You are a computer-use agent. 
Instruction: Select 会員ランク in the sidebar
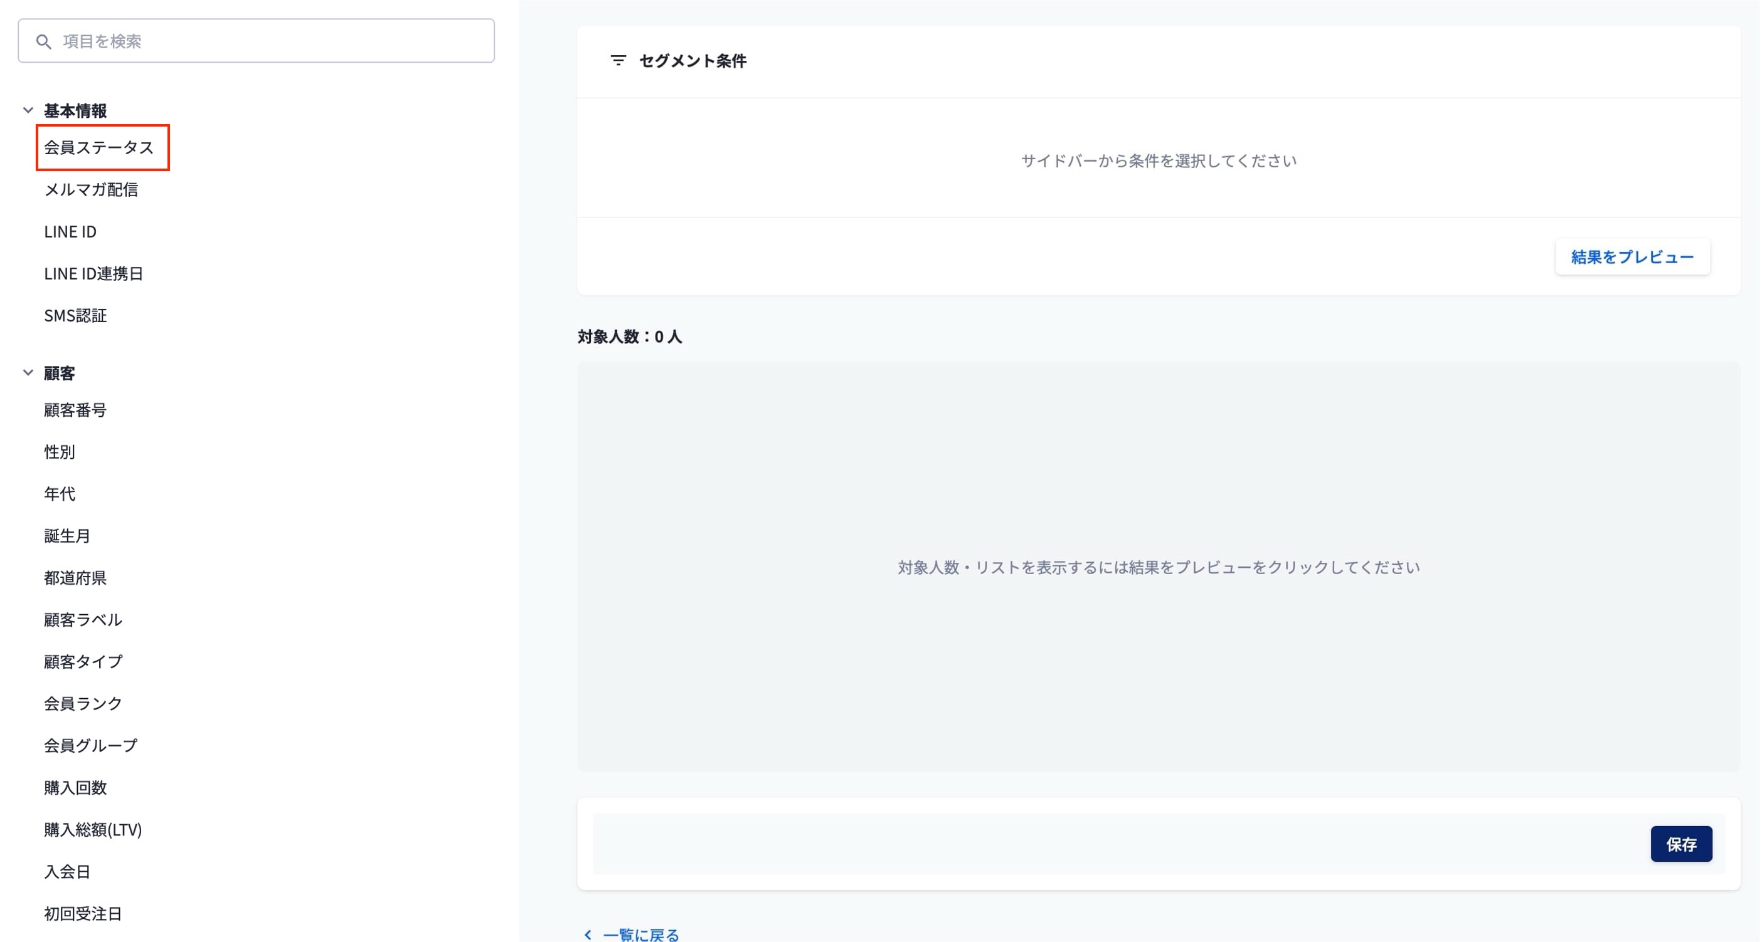point(83,703)
